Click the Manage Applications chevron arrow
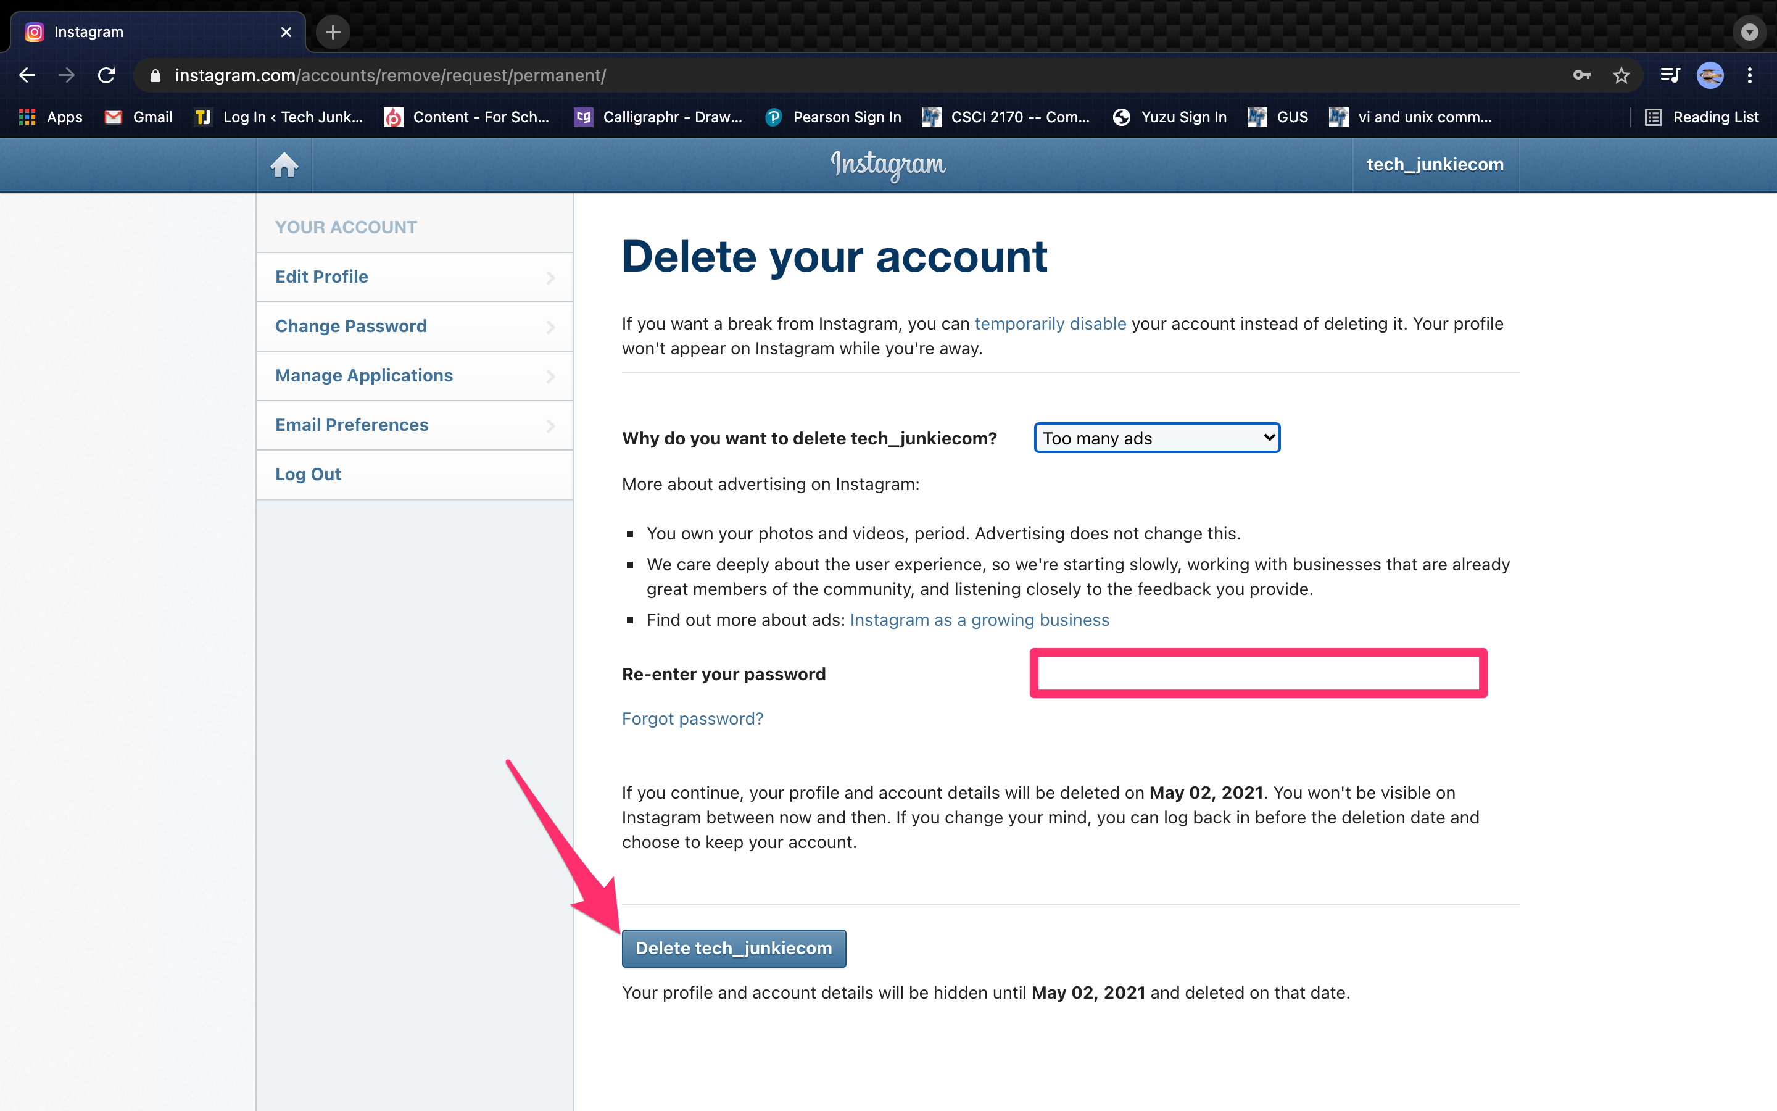The width and height of the screenshot is (1777, 1111). tap(551, 377)
